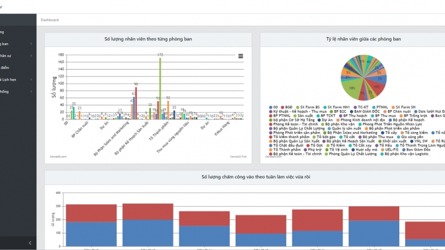Image resolution: width=445 pixels, height=250 pixels.
Task: Click 'BP TCKT' legend entry
Action: point(326,115)
